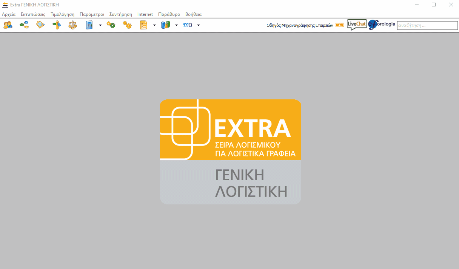This screenshot has height=269, width=459.
Task: Click the balance scales toolbar icon
Action: coord(72,25)
